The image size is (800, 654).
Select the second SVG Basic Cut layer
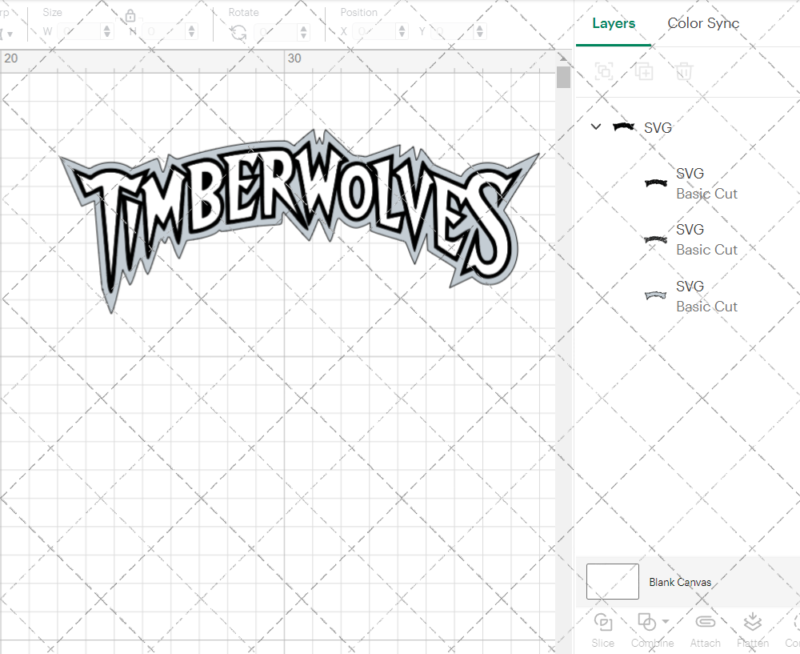(x=691, y=239)
